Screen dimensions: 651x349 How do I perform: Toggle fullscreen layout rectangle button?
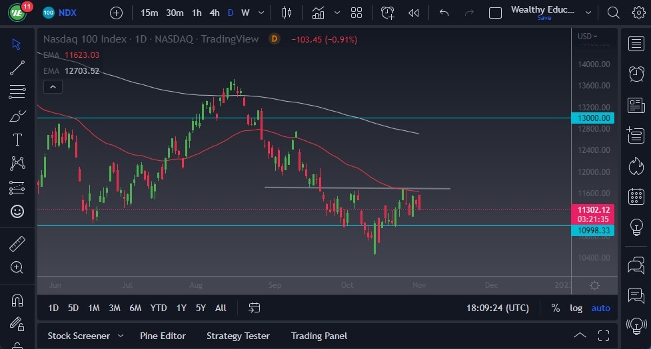(495, 13)
